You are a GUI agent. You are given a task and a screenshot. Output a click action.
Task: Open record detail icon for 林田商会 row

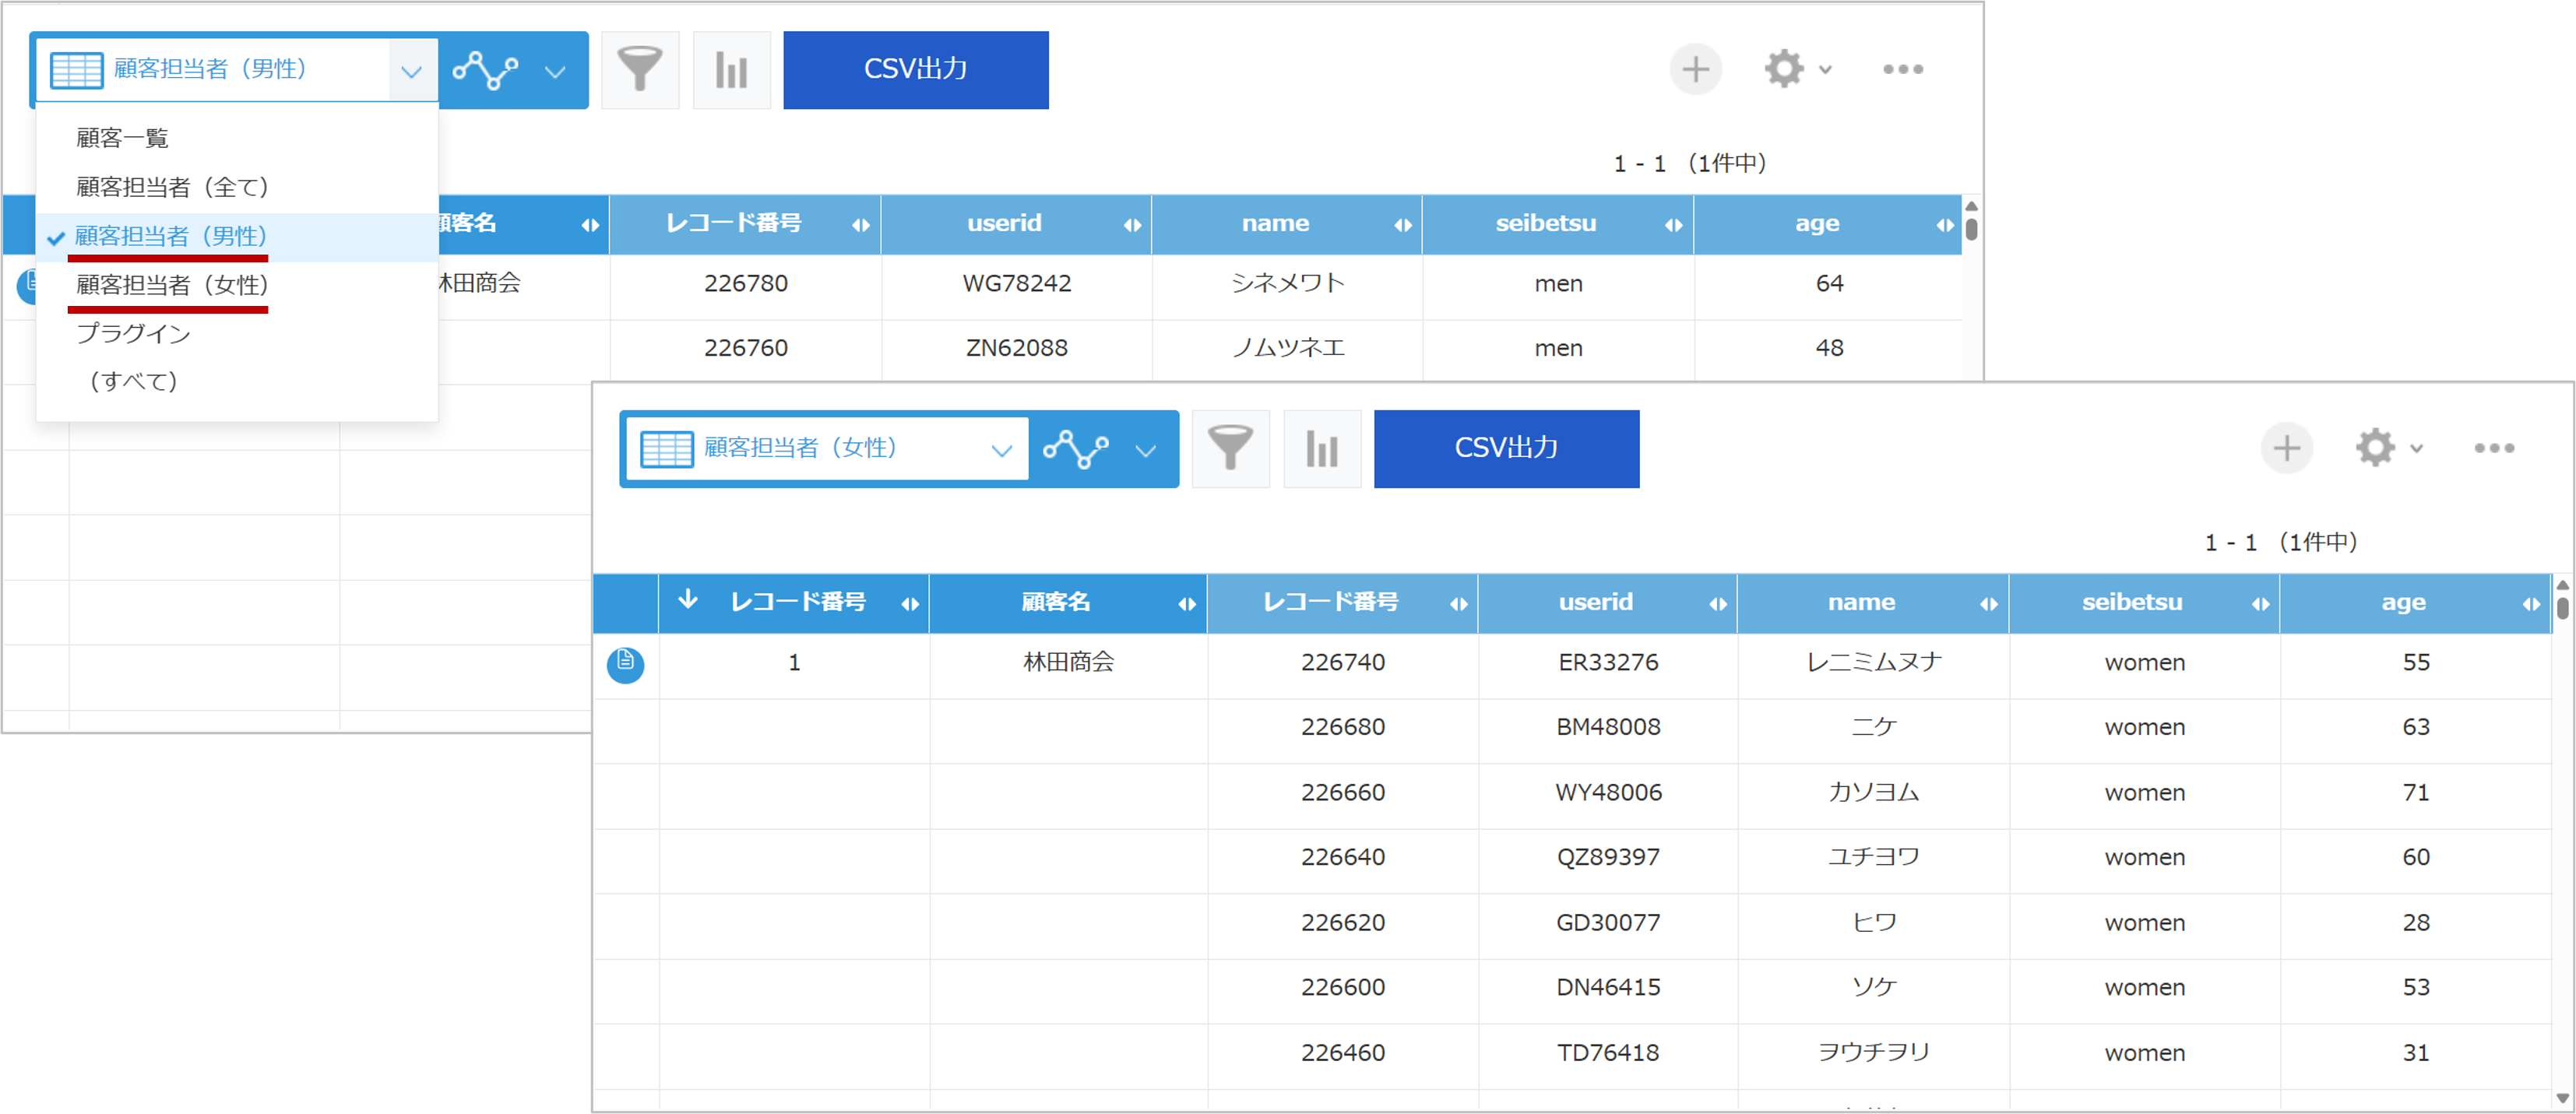625,663
